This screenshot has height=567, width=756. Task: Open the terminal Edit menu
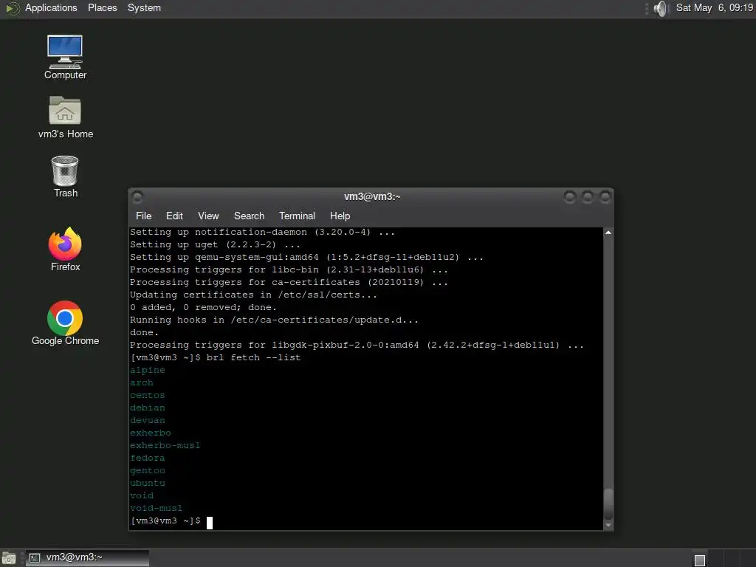pyautogui.click(x=174, y=216)
